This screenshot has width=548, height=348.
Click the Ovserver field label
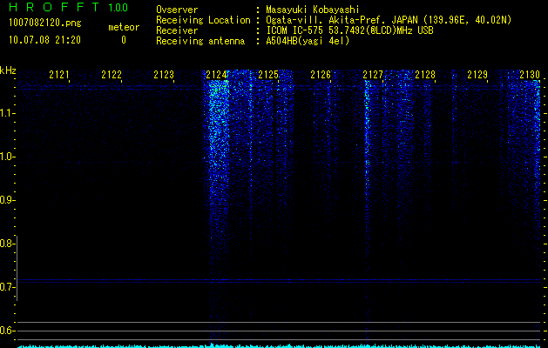pyautogui.click(x=177, y=10)
